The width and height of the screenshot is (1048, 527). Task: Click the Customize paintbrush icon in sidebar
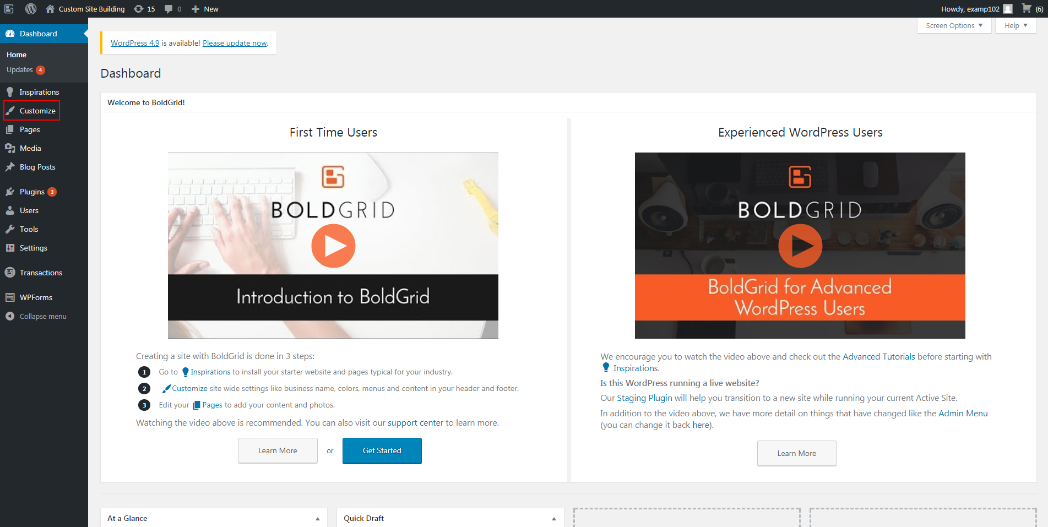10,111
